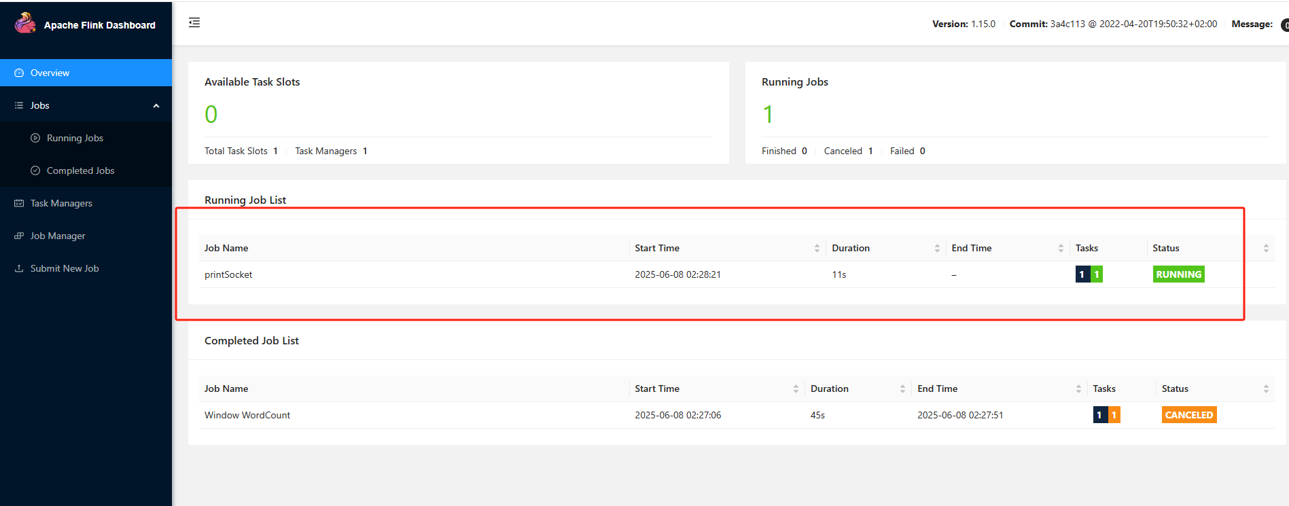This screenshot has height=506, width=1289.
Task: Click the Finished jobs count
Action: [805, 151]
